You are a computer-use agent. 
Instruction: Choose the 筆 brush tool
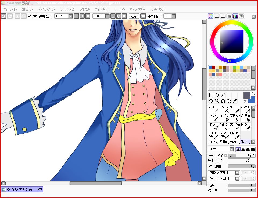pos(235,110)
